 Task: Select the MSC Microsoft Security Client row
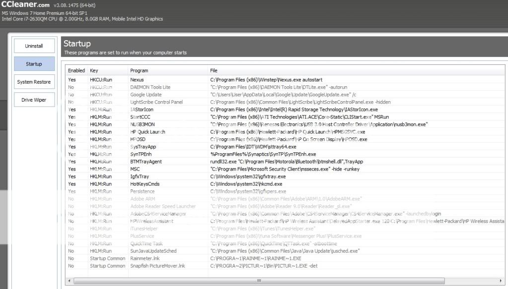pyautogui.click(x=136, y=169)
